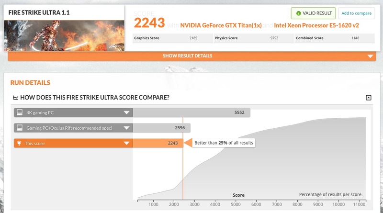Click the monitor icon on the 4K gaming PC row

point(20,112)
